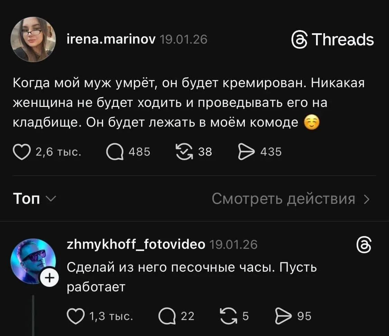Share the zhmykhoff_fotovideo reply

point(283,316)
